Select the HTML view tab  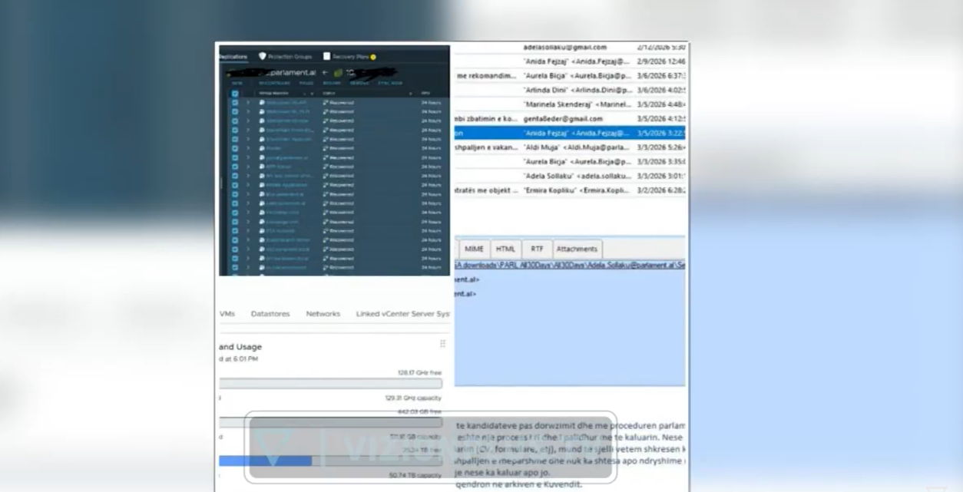pyautogui.click(x=505, y=249)
